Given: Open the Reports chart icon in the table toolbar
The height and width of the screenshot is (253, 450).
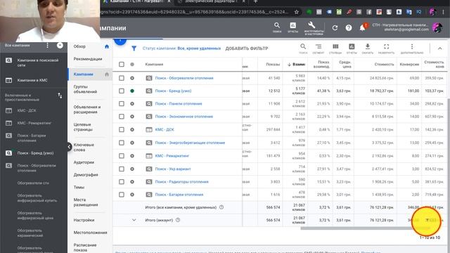Looking at the screenshot, I should click(352, 46).
